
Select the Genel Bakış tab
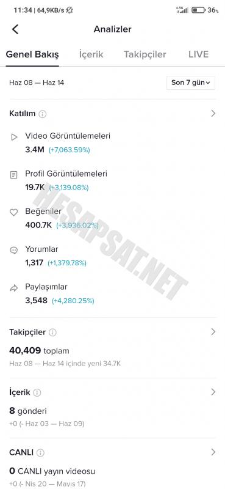click(32, 54)
